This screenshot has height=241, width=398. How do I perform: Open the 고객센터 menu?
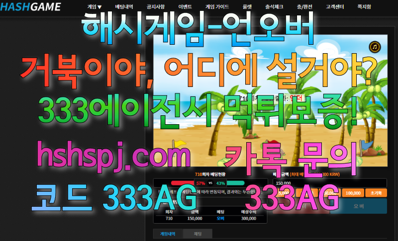tap(335, 7)
